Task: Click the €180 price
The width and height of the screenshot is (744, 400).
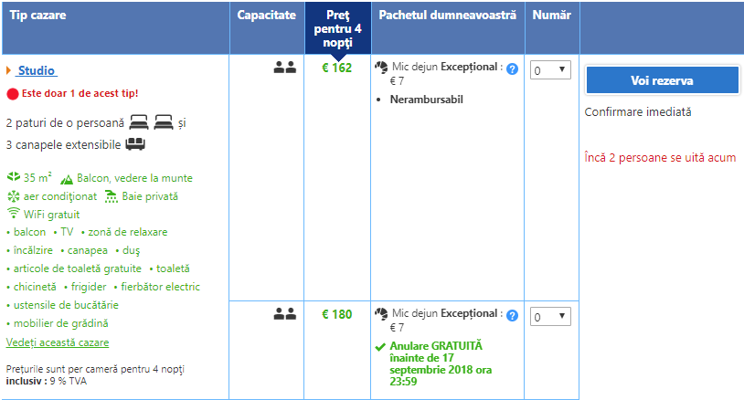Action: 336,315
